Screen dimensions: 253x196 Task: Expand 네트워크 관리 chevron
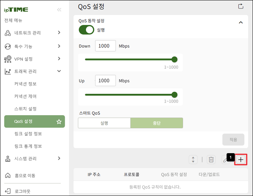(x=59, y=32)
